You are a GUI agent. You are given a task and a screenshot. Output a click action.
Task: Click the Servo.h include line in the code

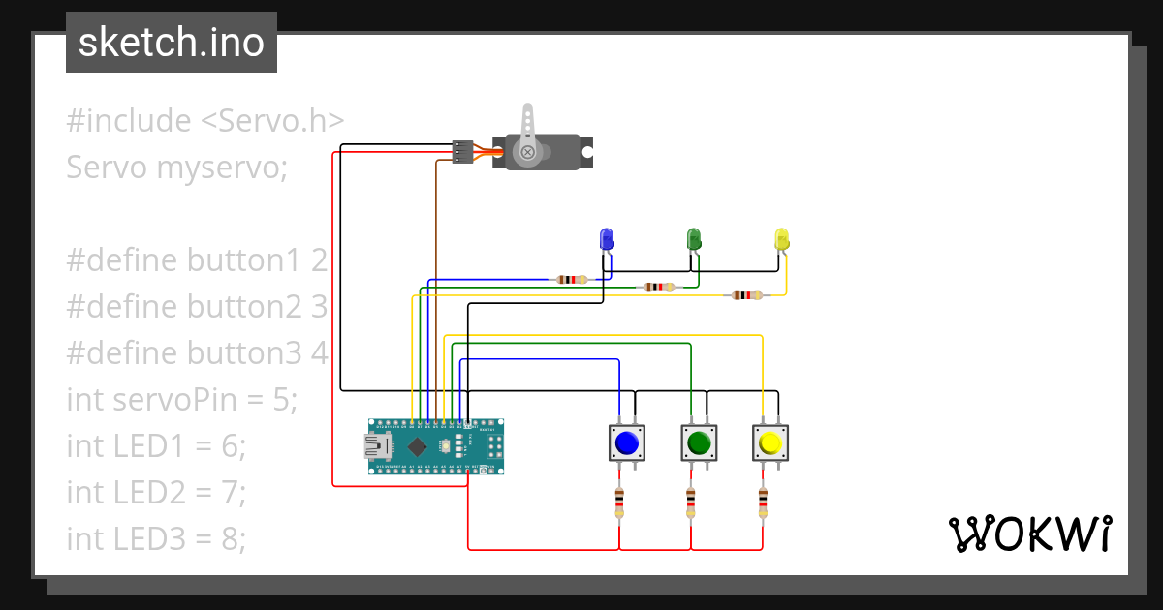pyautogui.click(x=204, y=120)
